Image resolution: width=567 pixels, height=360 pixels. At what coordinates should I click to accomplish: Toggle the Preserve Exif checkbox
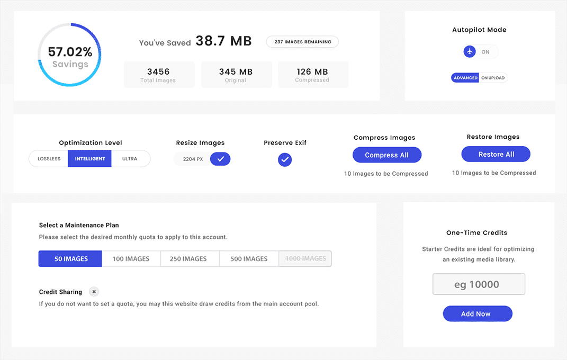point(285,159)
